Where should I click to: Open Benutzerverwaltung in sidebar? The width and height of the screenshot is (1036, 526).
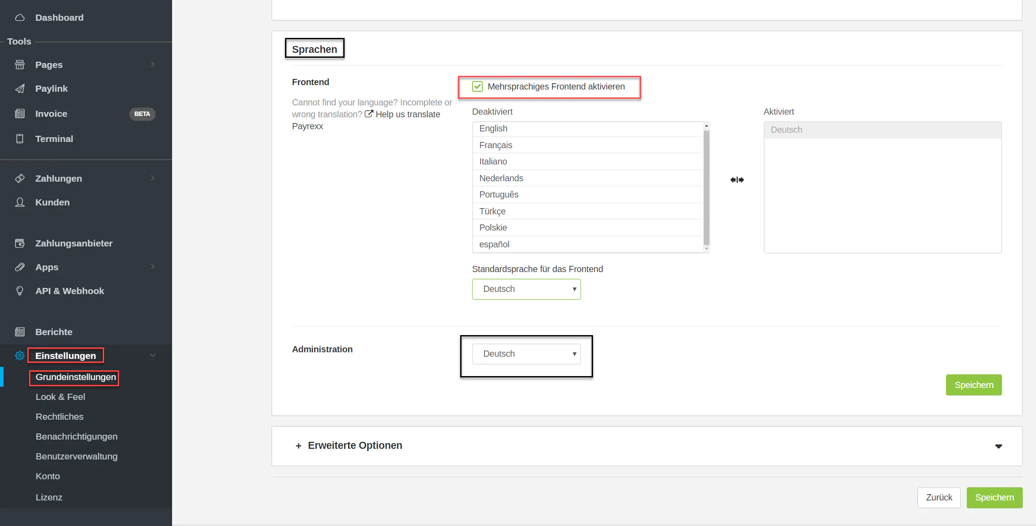(77, 456)
